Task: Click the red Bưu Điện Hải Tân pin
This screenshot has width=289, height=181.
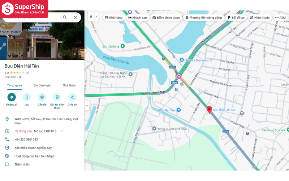Action: tap(209, 110)
